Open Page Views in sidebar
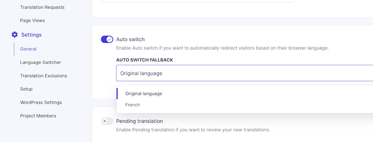This screenshot has height=142, width=373. [x=32, y=21]
